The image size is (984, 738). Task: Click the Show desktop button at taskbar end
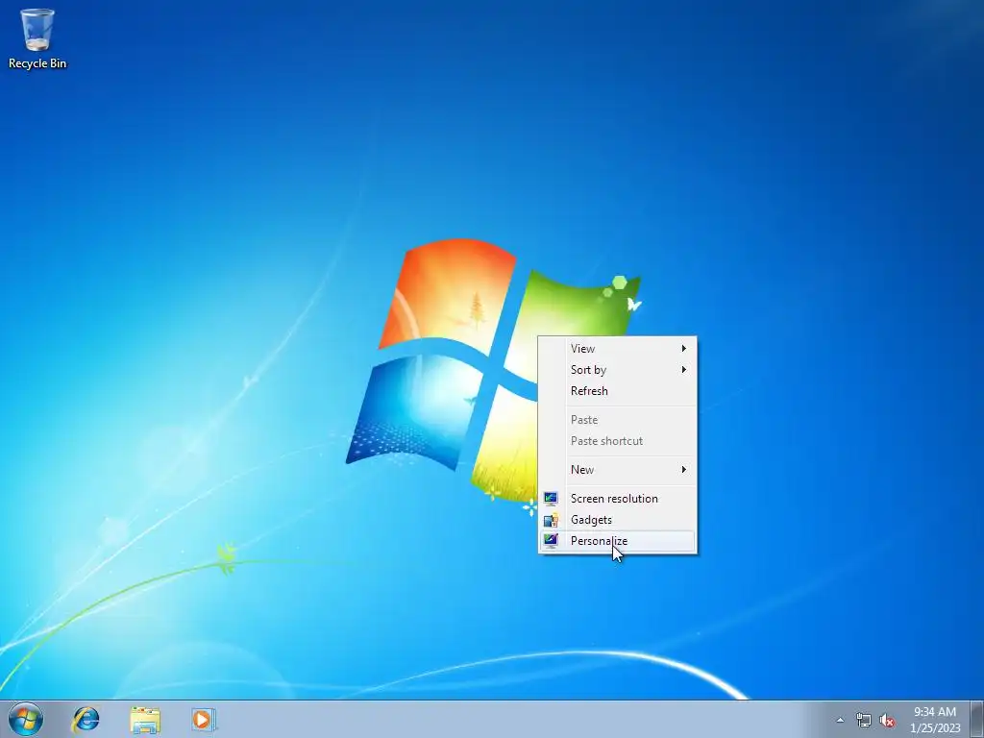tap(977, 719)
